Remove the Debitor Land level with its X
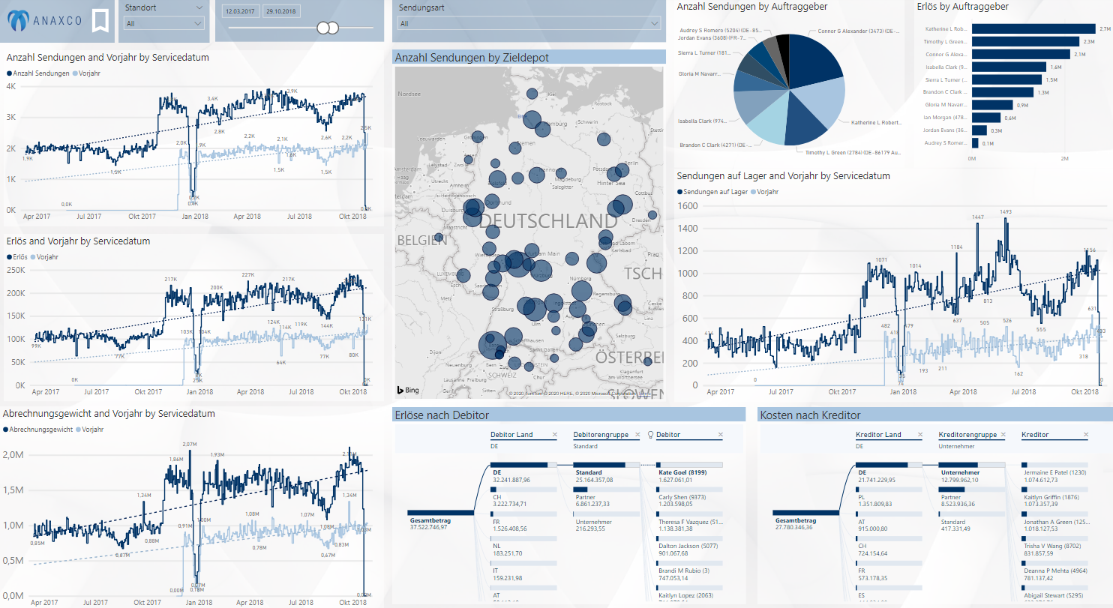The width and height of the screenshot is (1113, 608). 555,435
